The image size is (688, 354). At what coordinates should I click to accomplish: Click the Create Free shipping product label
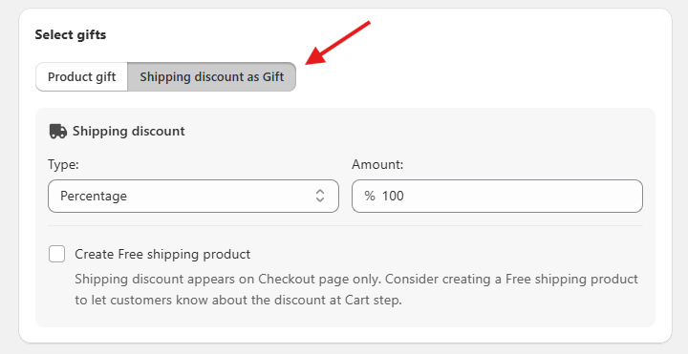tap(162, 254)
